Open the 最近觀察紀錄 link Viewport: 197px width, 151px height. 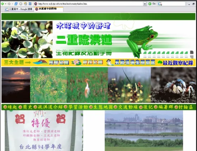178,63
